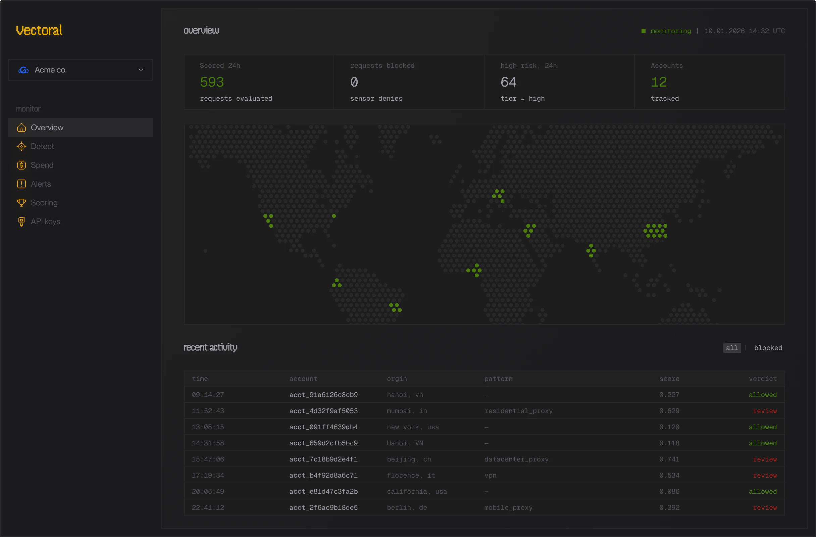Screen dimensions: 816x537
Task: Select account acct_2f6ac9b18de5
Action: (x=323, y=508)
